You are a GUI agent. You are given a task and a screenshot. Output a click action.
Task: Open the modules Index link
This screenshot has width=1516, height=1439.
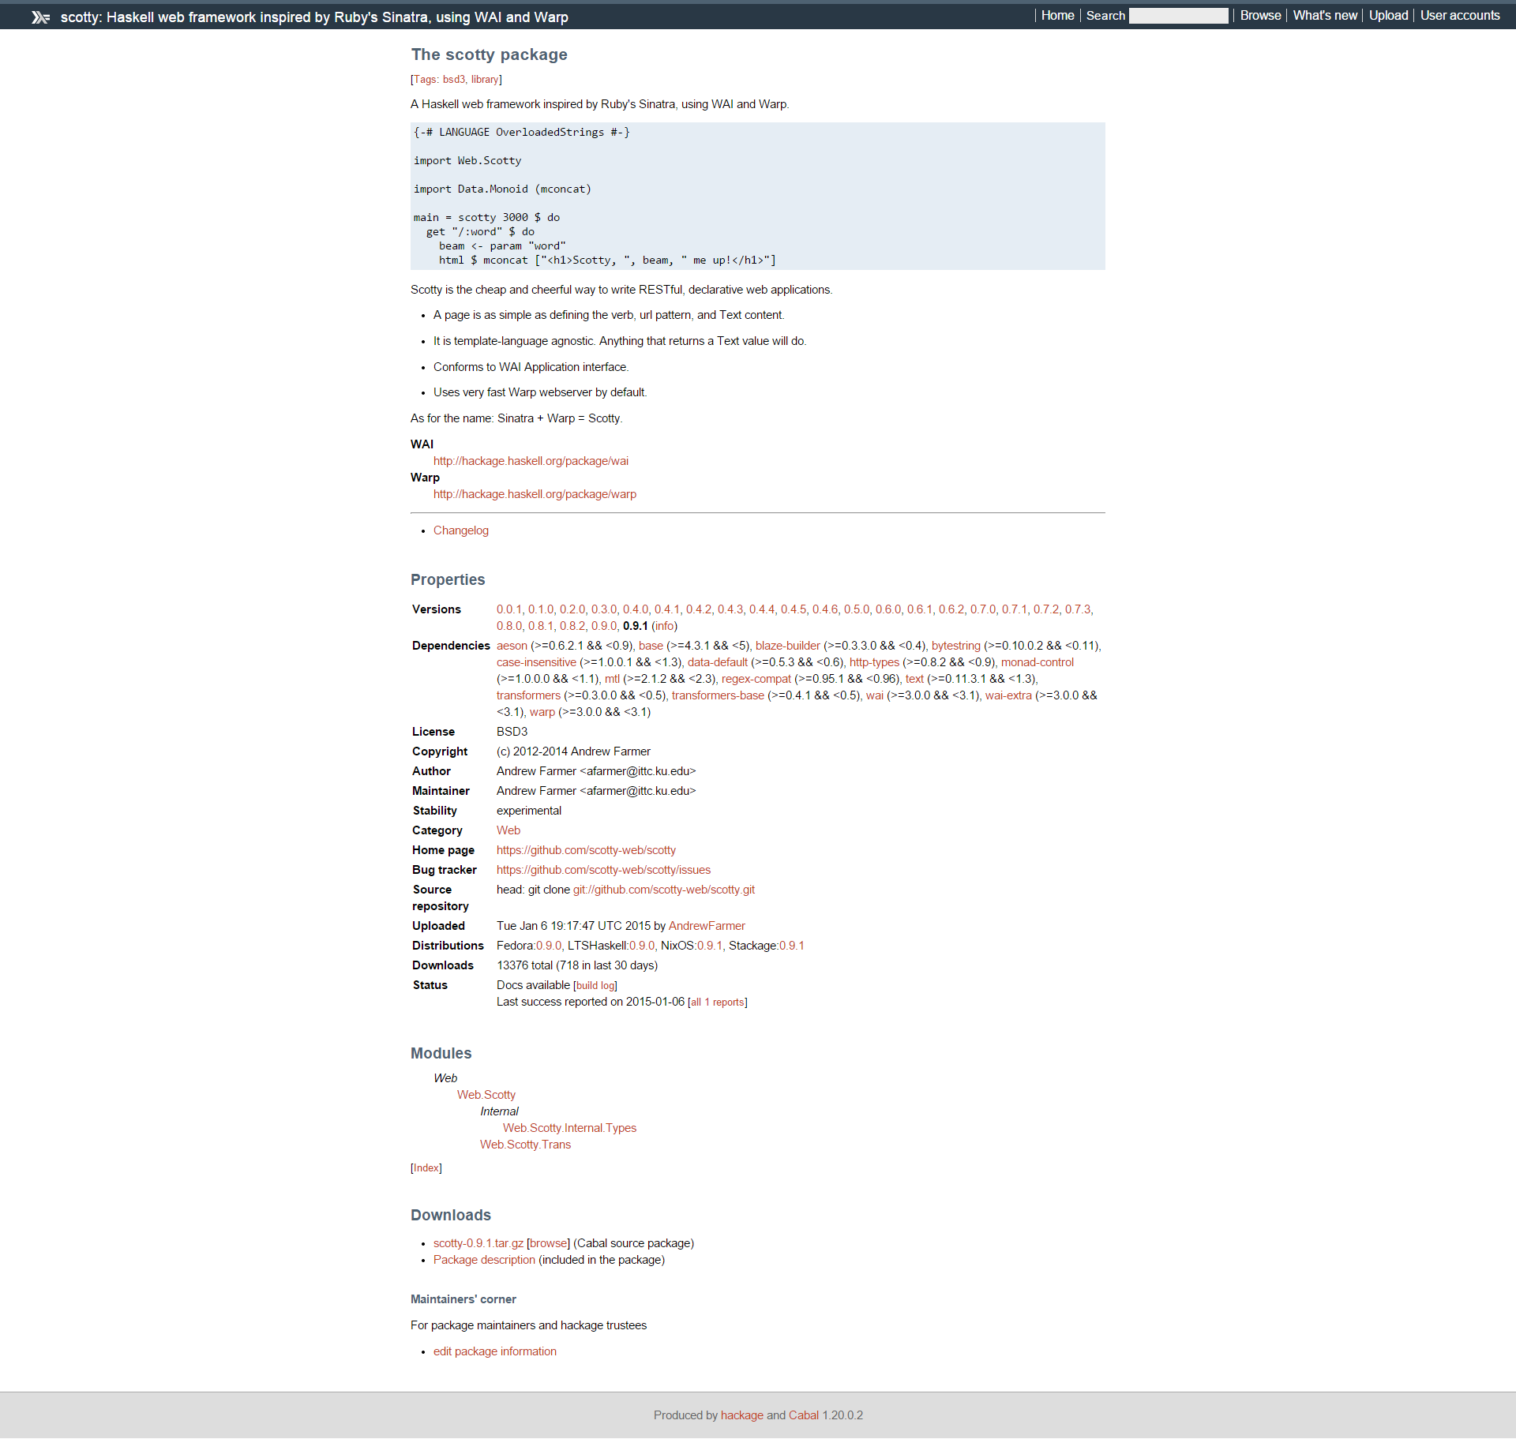pos(426,1168)
